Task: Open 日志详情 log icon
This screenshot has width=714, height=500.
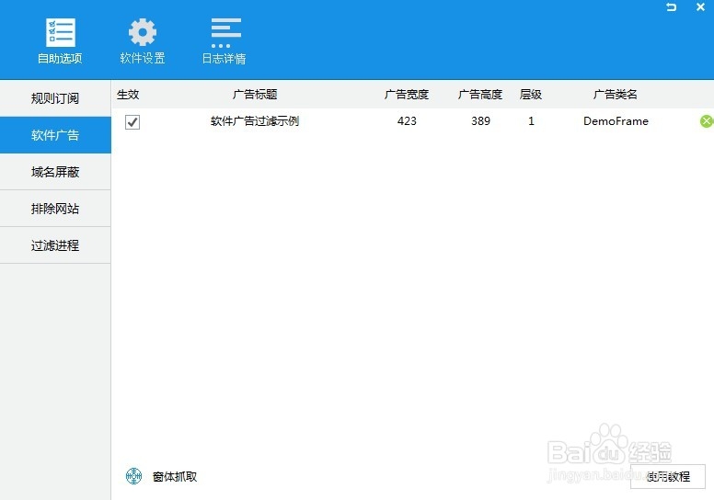Action: [225, 33]
